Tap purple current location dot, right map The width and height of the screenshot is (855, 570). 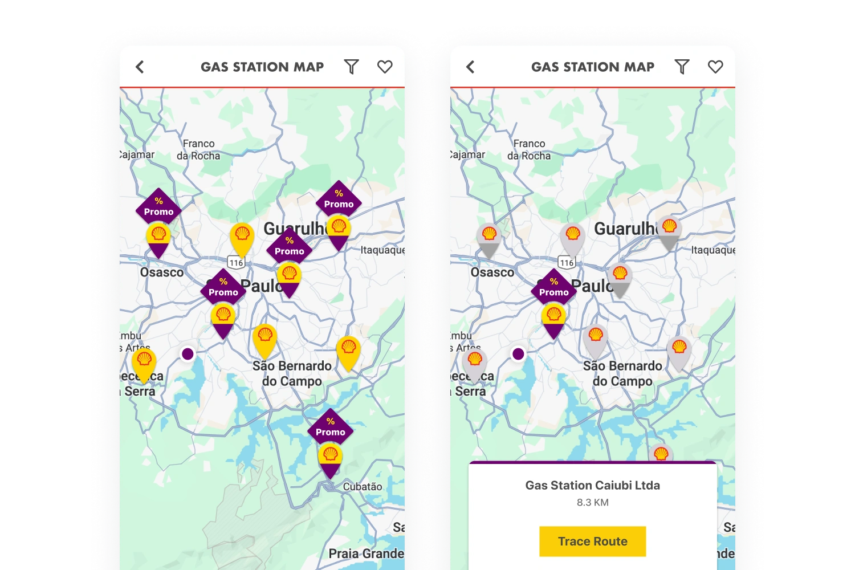[x=518, y=354]
